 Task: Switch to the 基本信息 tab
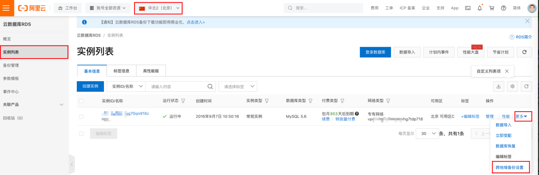(x=92, y=71)
